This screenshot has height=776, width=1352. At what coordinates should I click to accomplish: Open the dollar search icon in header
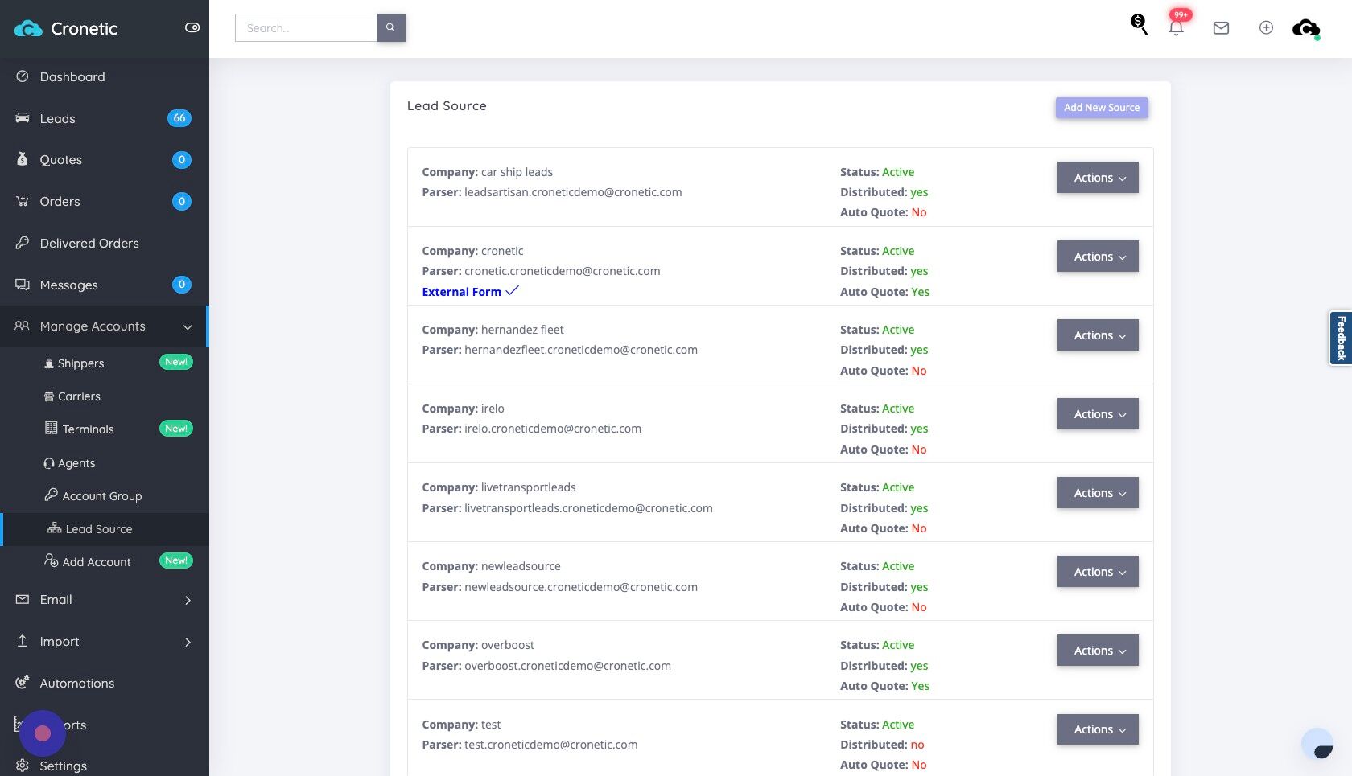(1139, 24)
